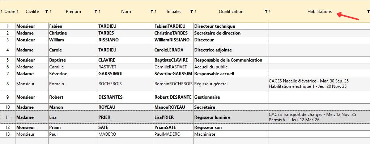Click the sort arrows left of Nom

(99, 12)
